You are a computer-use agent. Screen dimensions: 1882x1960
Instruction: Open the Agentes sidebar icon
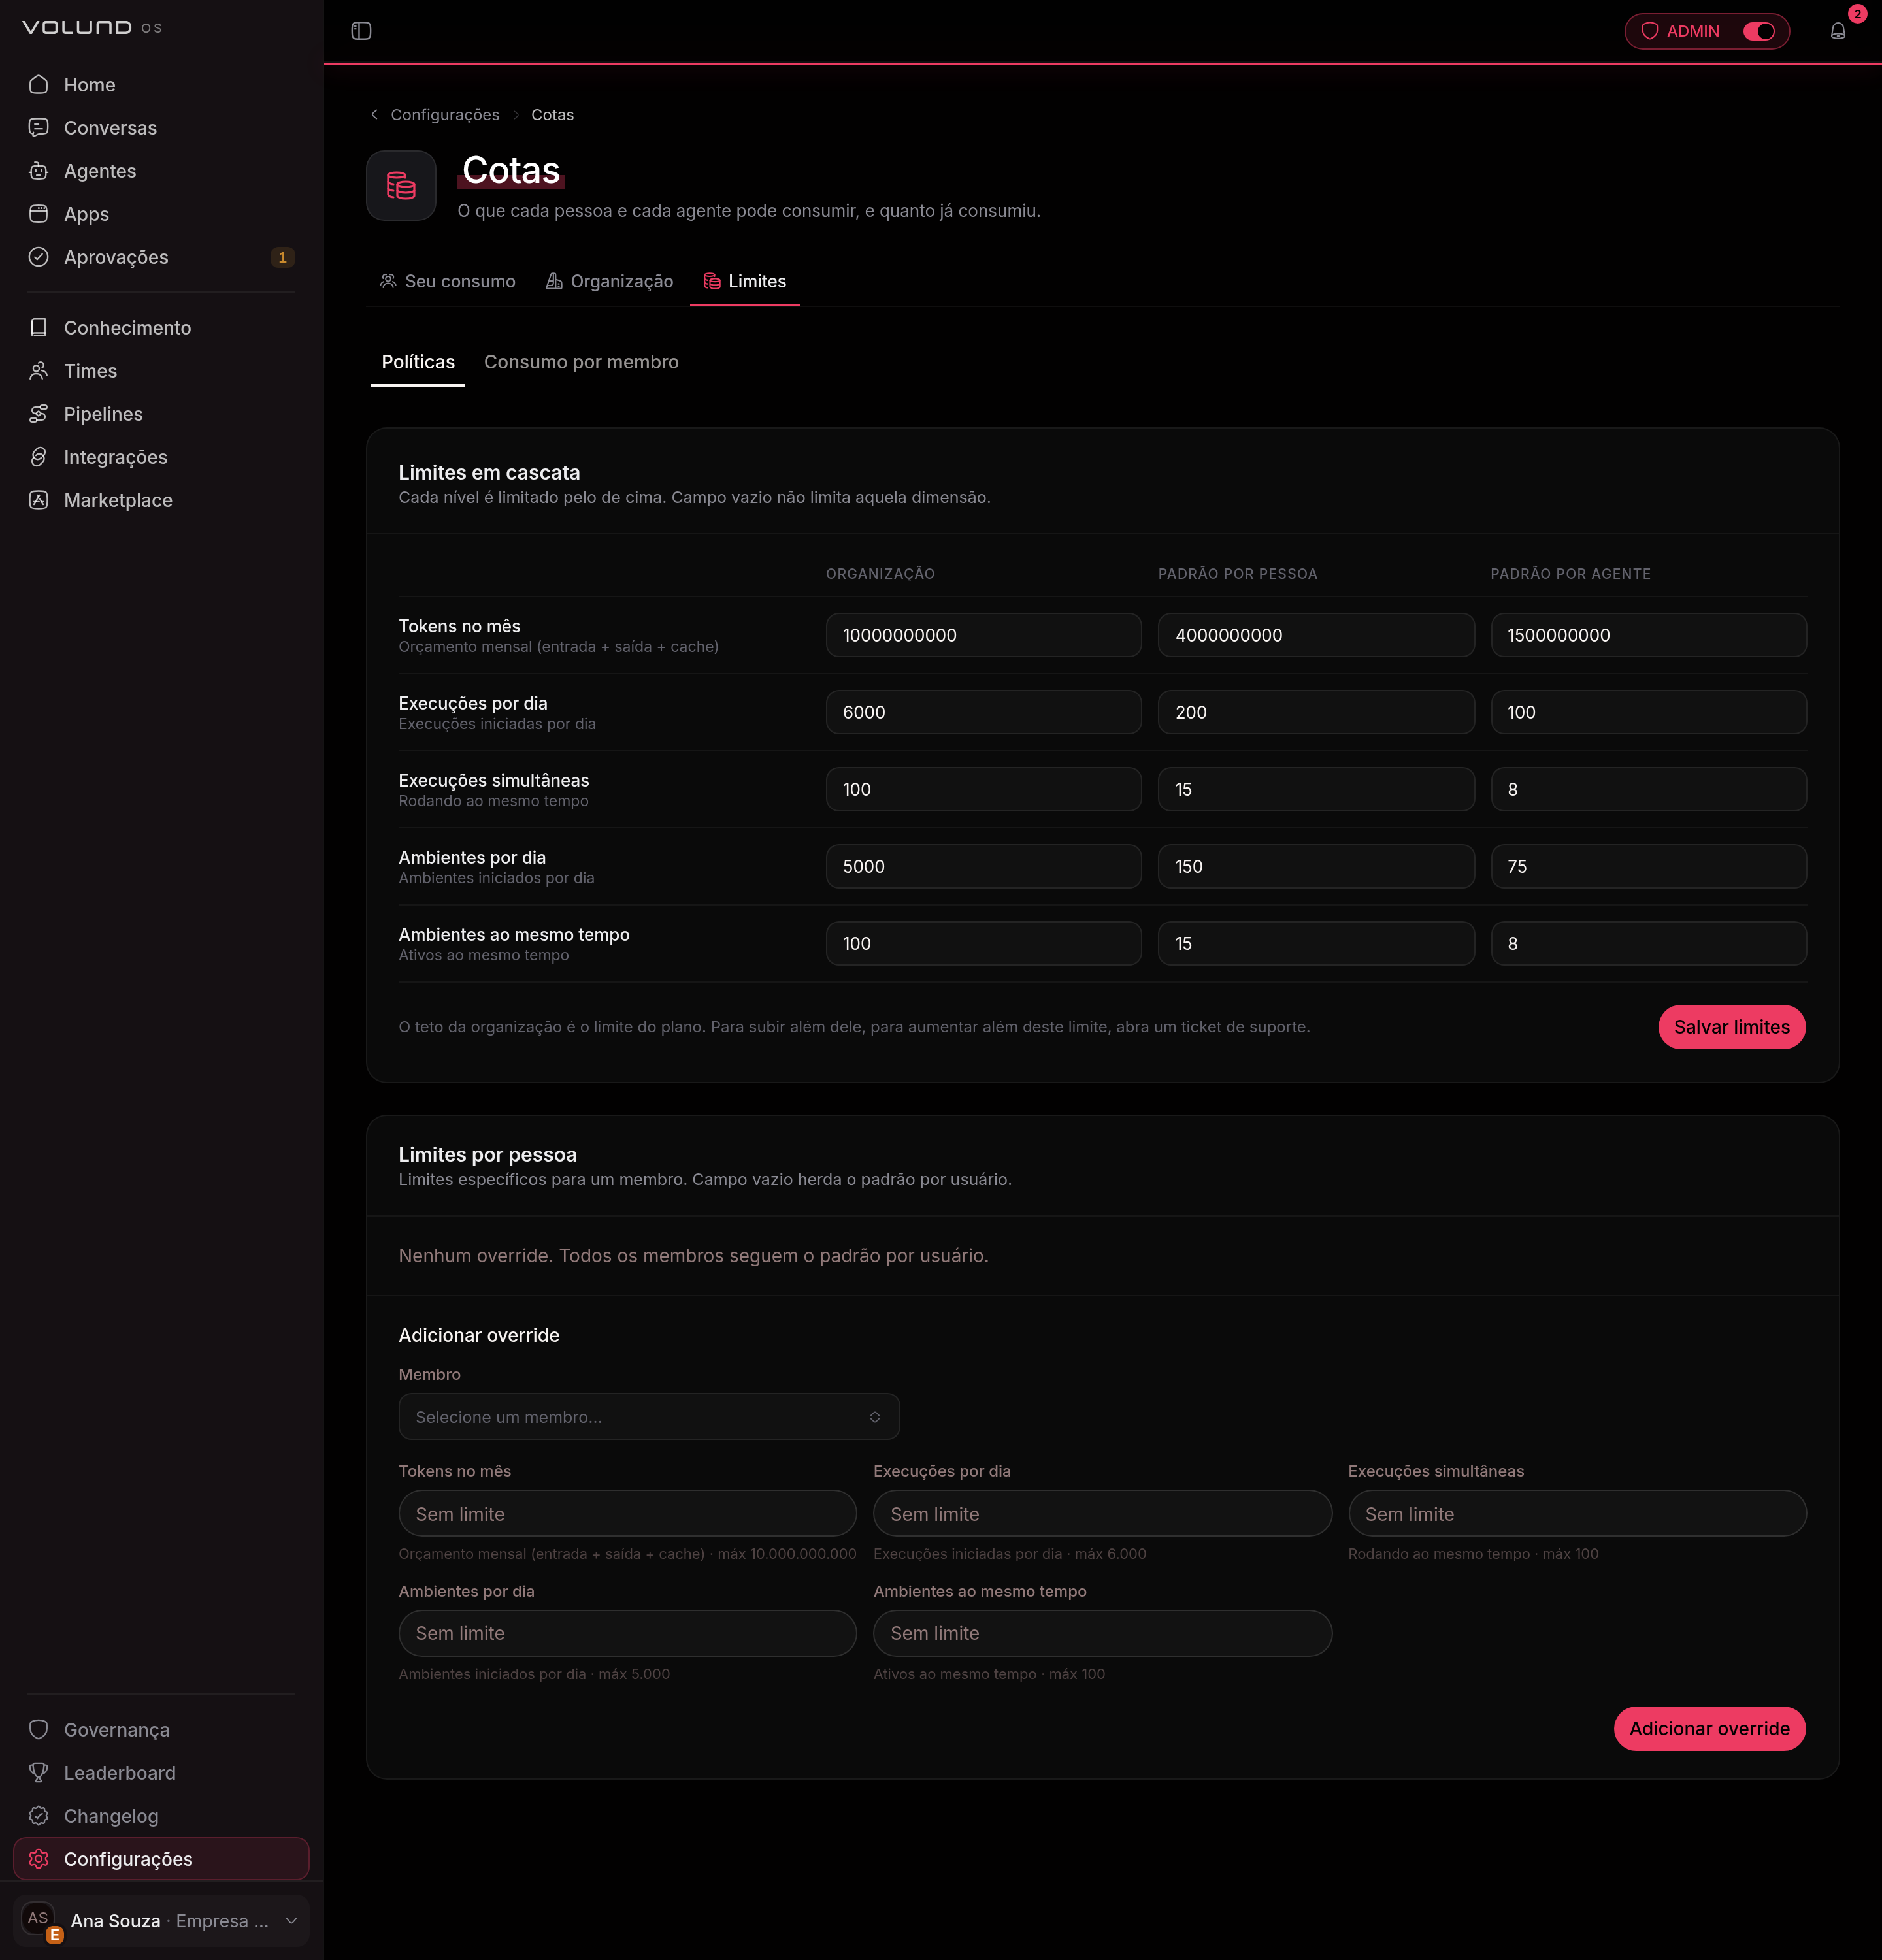pyautogui.click(x=39, y=171)
